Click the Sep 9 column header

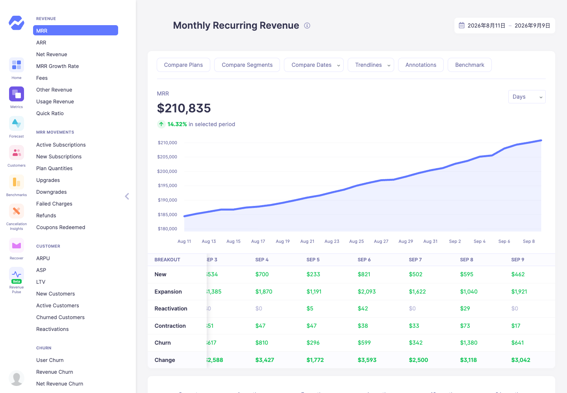click(x=518, y=260)
